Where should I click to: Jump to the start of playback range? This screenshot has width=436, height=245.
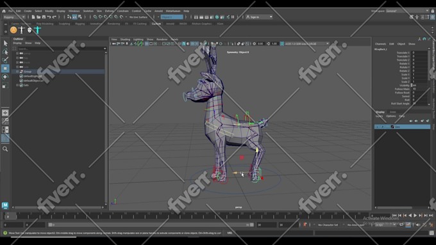coord(394,216)
